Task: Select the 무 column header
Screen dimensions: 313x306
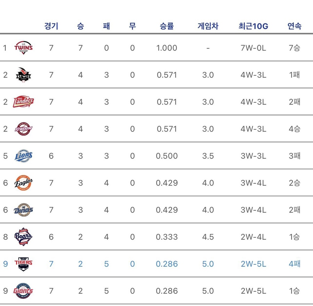Action: coord(133,26)
